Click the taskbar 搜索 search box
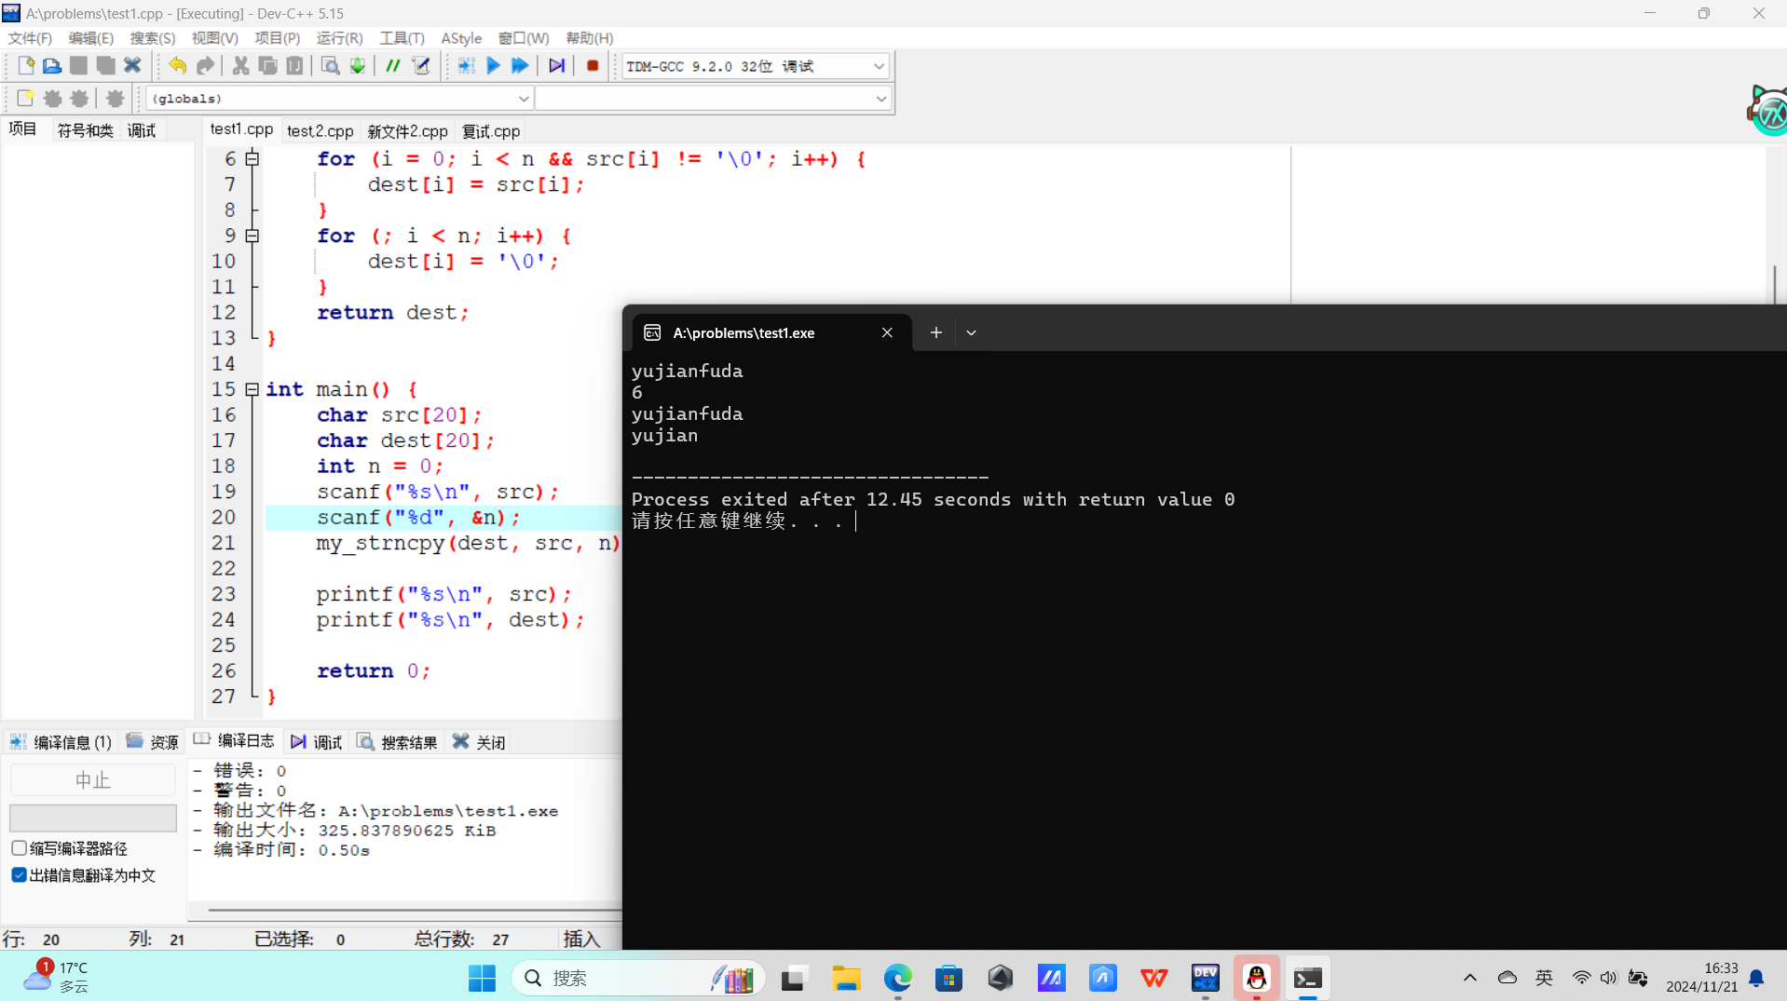1787x1001 pixels. click(x=638, y=978)
